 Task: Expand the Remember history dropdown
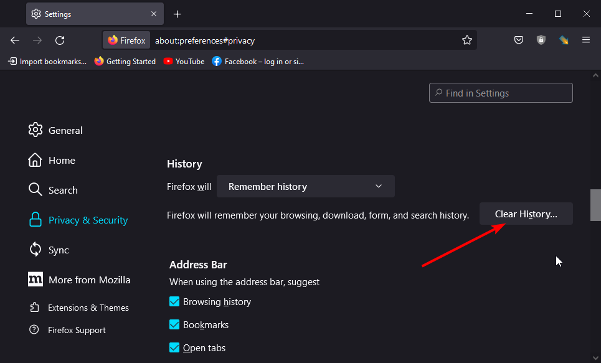coord(305,186)
